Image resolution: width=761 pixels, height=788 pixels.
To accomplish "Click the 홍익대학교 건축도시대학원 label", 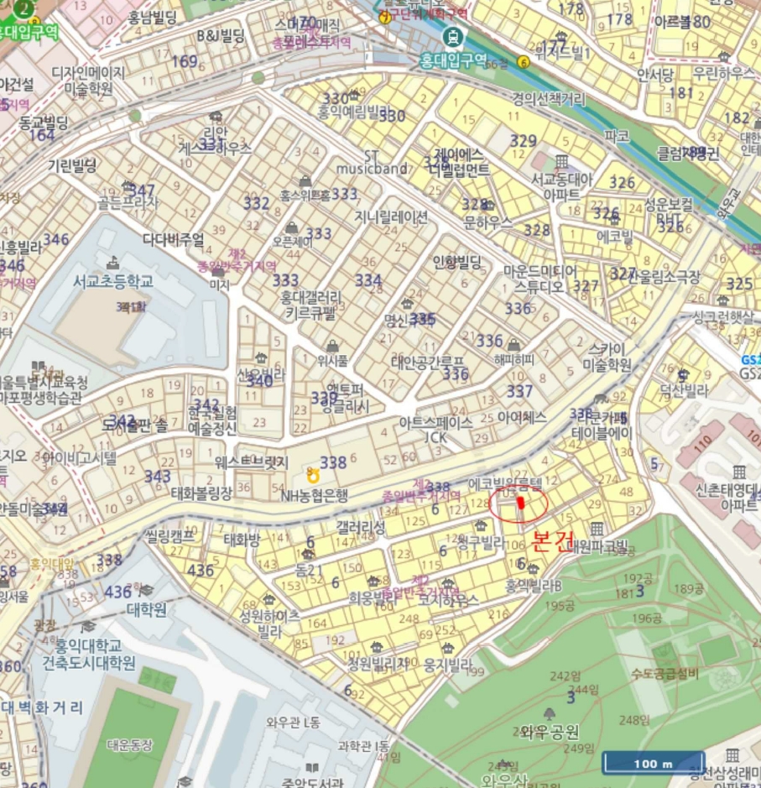I will point(88,655).
